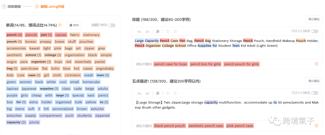Click the 'pencilcase' word tag
This screenshot has height=135, width=325.
pos(29,68)
